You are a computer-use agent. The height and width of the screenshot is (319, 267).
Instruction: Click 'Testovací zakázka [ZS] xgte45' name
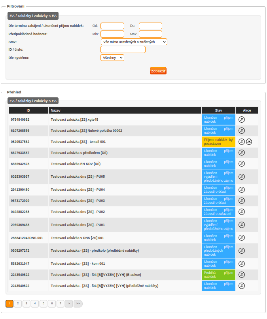[74, 120]
